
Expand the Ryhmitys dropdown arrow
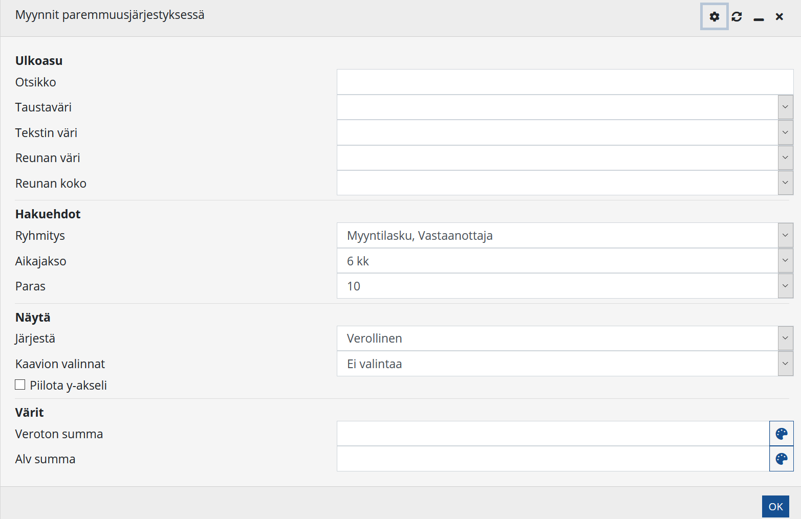[785, 236]
